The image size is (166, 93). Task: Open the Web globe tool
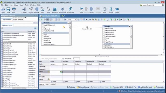(105, 10)
